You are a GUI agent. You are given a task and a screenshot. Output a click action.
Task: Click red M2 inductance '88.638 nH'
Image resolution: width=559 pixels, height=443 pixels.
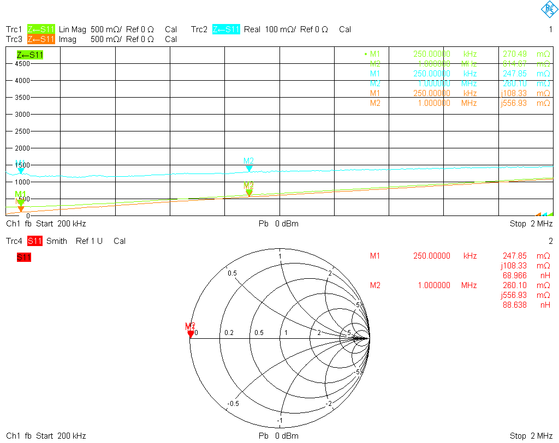click(x=526, y=305)
